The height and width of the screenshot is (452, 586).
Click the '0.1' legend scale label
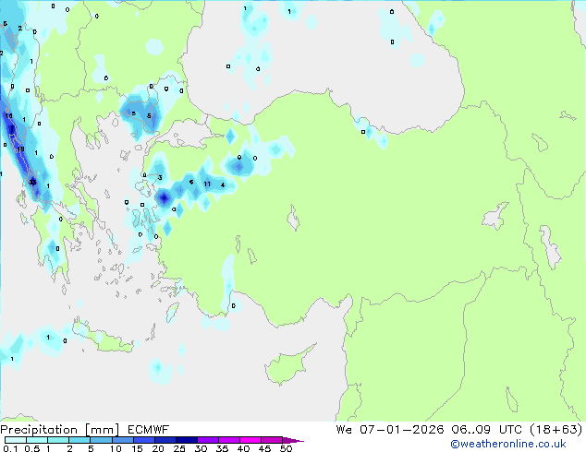[10, 448]
